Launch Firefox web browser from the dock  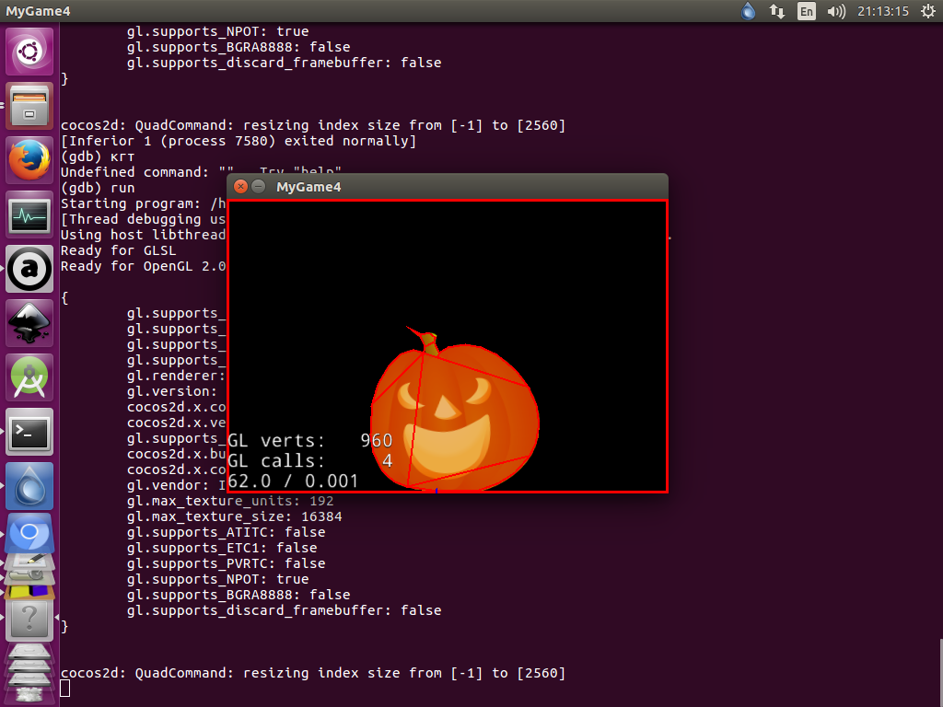(x=29, y=160)
